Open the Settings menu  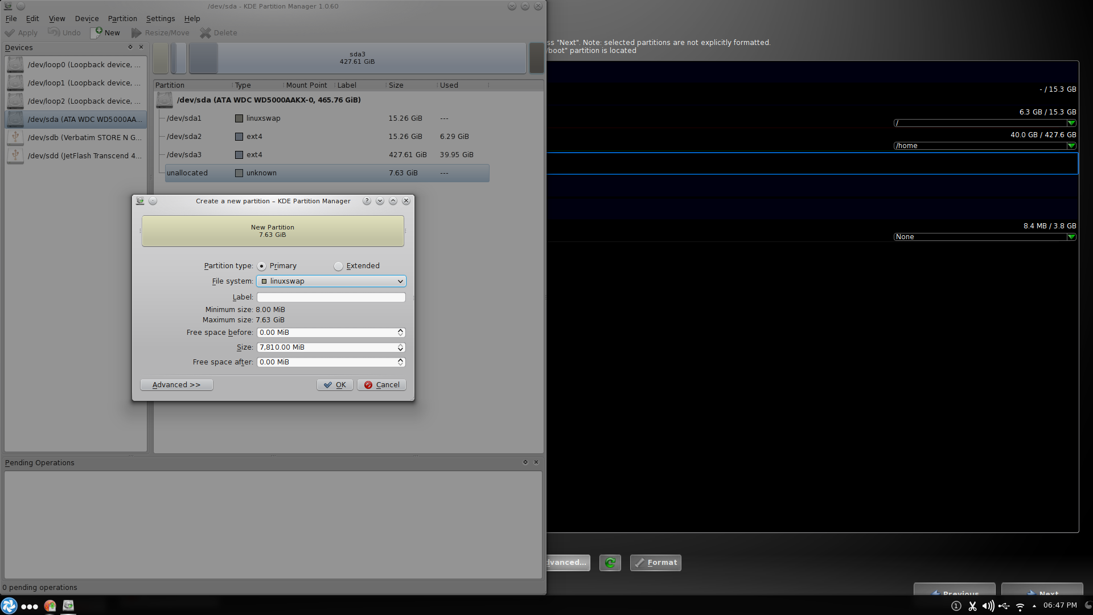tap(161, 19)
